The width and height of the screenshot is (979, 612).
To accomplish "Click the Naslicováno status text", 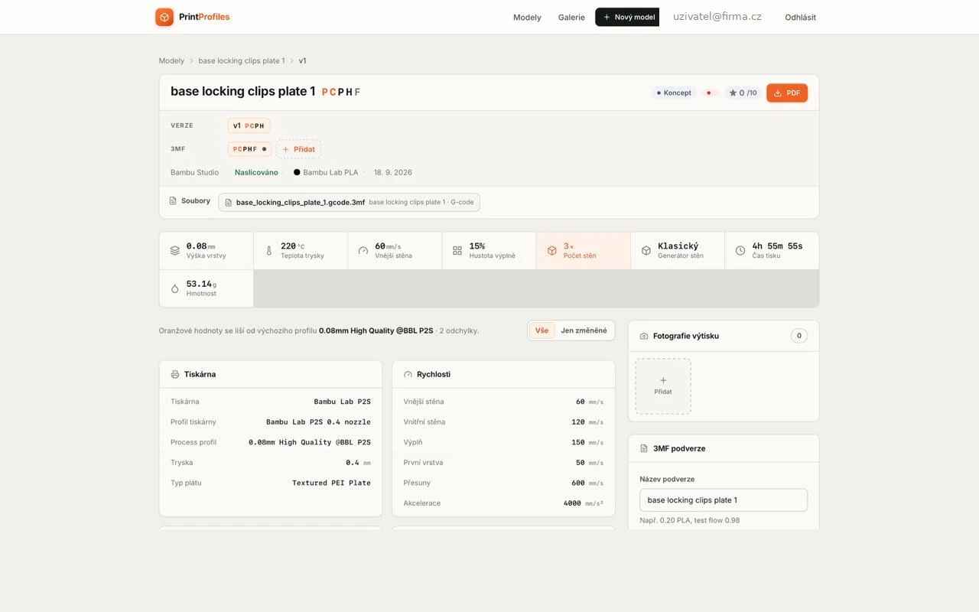I will (256, 172).
